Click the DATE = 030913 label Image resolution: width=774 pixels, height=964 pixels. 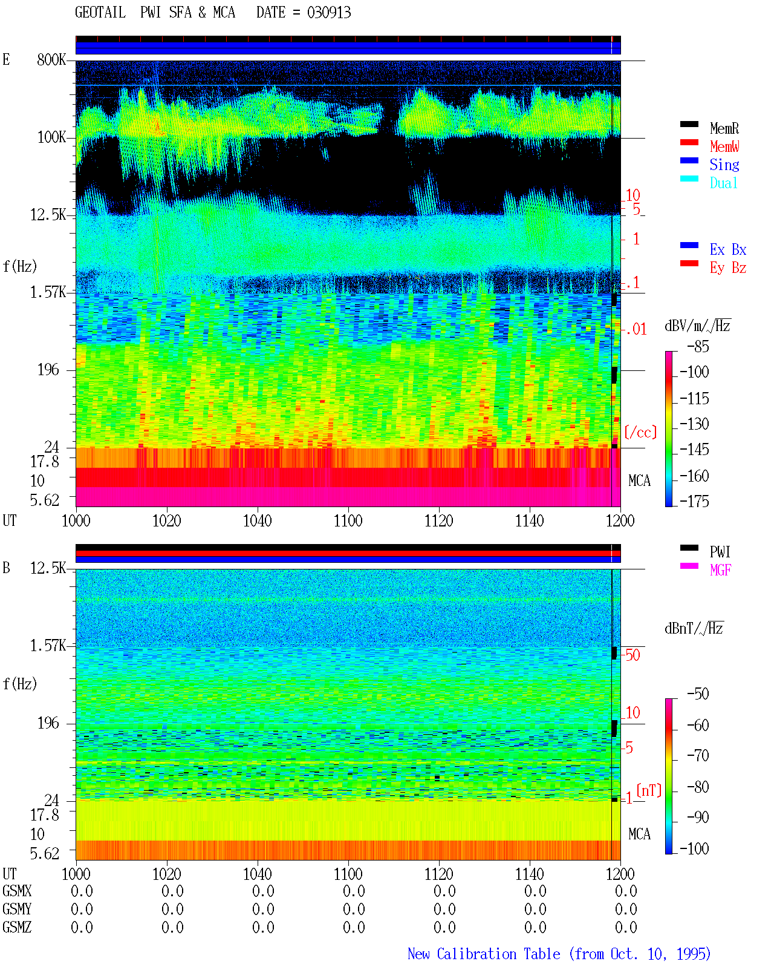click(304, 12)
